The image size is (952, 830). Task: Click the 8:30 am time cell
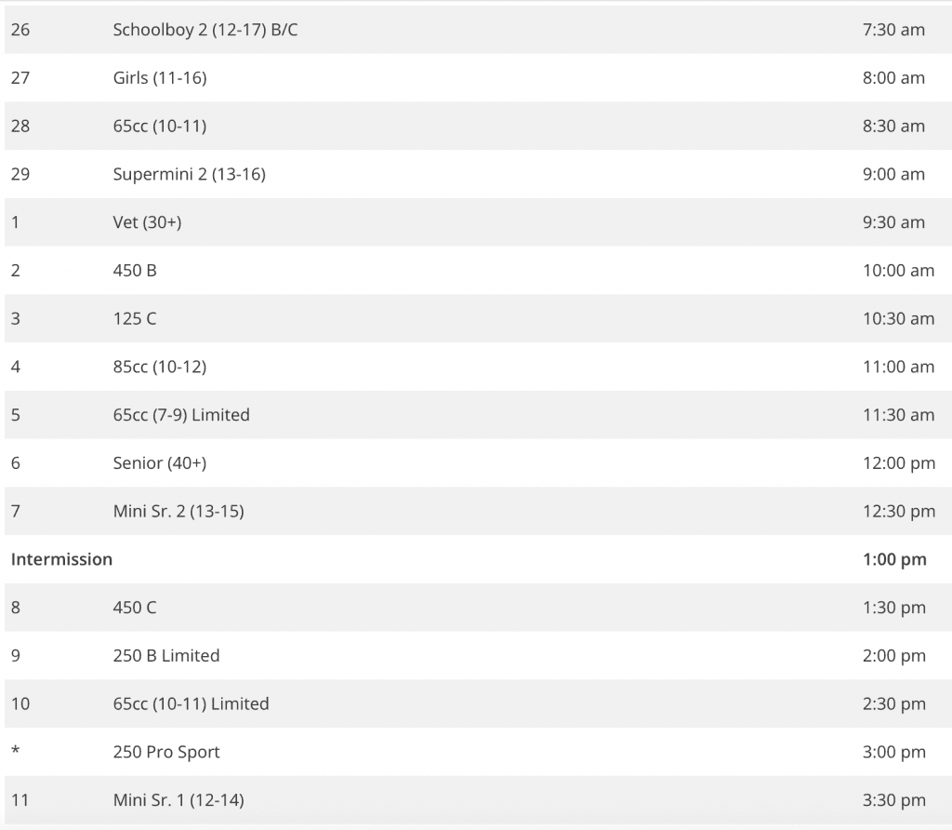click(x=893, y=127)
